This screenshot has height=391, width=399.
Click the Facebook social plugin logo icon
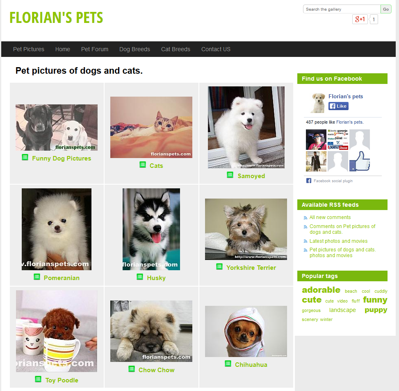pyautogui.click(x=309, y=181)
